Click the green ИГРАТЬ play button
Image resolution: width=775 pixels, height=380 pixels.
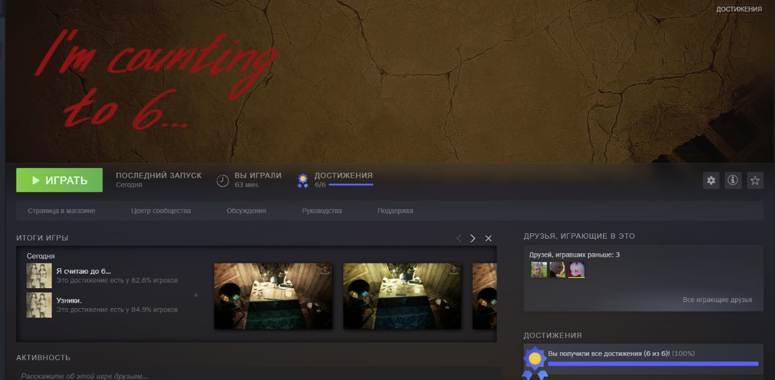point(59,180)
